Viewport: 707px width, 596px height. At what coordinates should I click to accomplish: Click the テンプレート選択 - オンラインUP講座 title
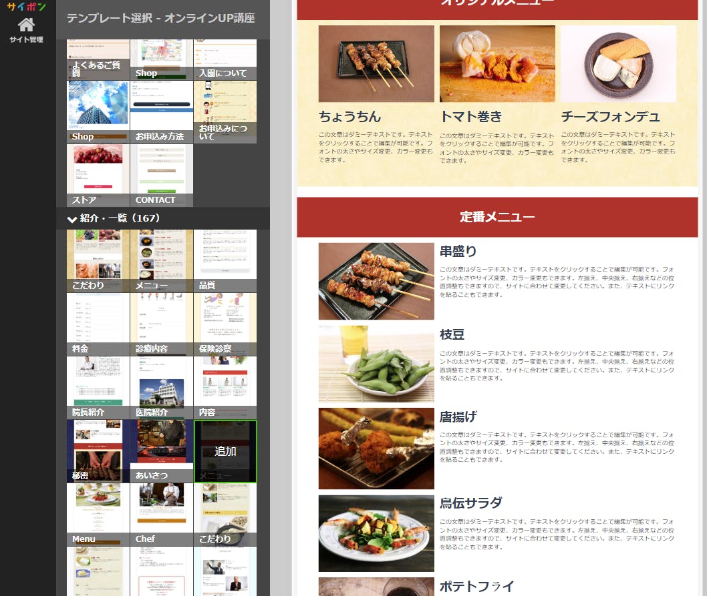click(x=160, y=18)
